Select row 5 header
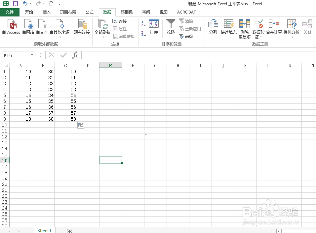The image size is (316, 233). 4,95
